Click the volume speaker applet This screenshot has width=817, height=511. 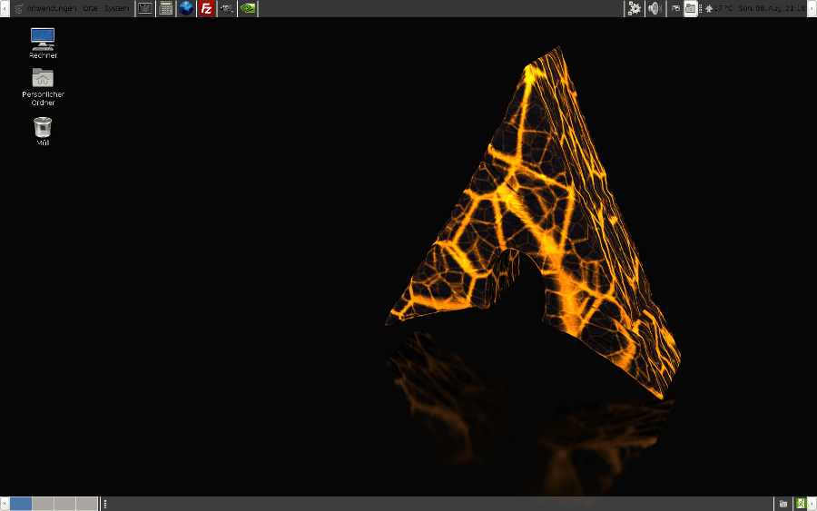(655, 8)
